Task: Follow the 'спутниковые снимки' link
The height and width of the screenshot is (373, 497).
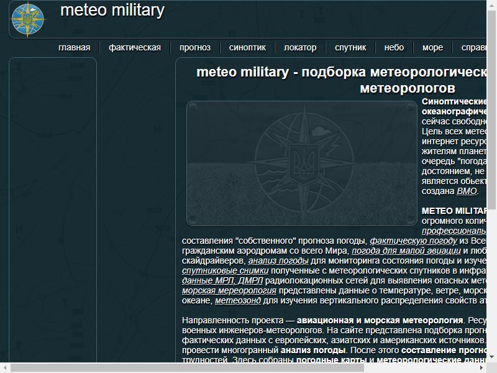Action: tap(225, 270)
